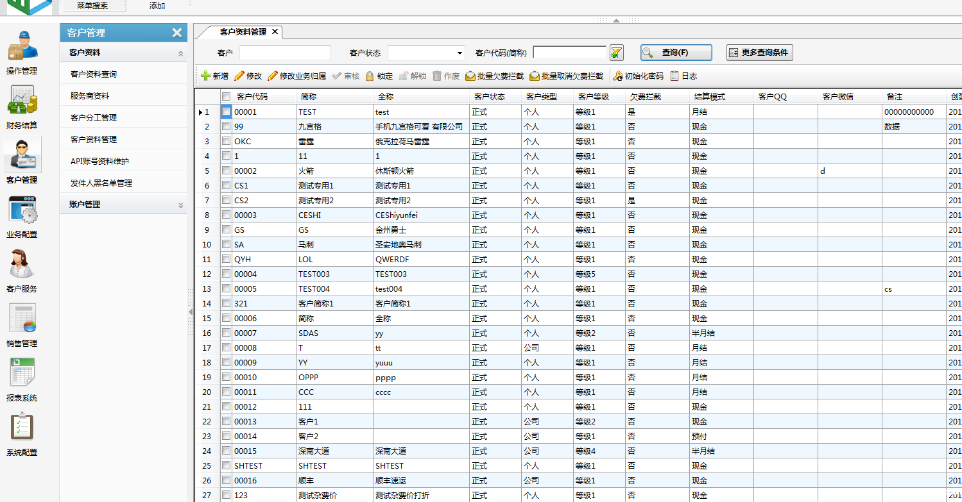
Task: Click the 初始化密码 reset password icon
Action: tap(617, 76)
